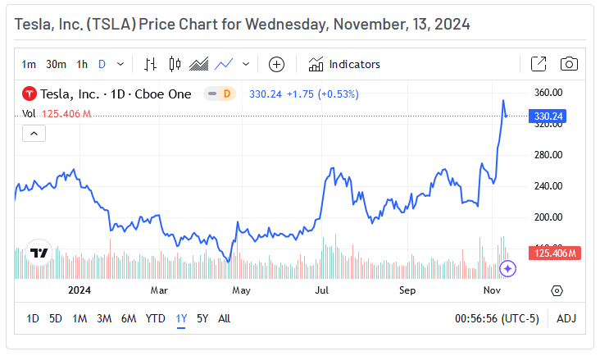Select the 5Y date range
This screenshot has width=600, height=356.
tap(202, 318)
